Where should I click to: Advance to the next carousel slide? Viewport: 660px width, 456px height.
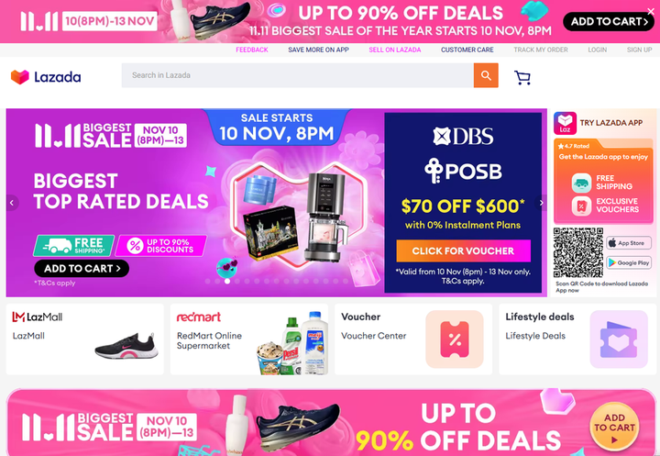pos(542,203)
